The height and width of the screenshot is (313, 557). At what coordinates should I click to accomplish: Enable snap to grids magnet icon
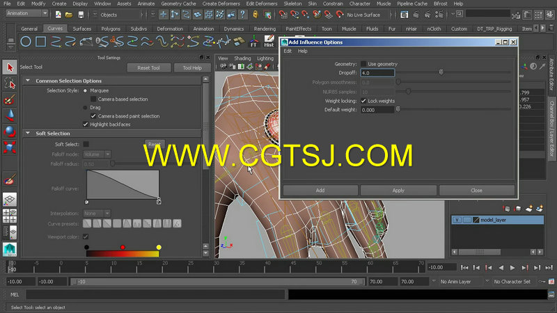point(283,15)
